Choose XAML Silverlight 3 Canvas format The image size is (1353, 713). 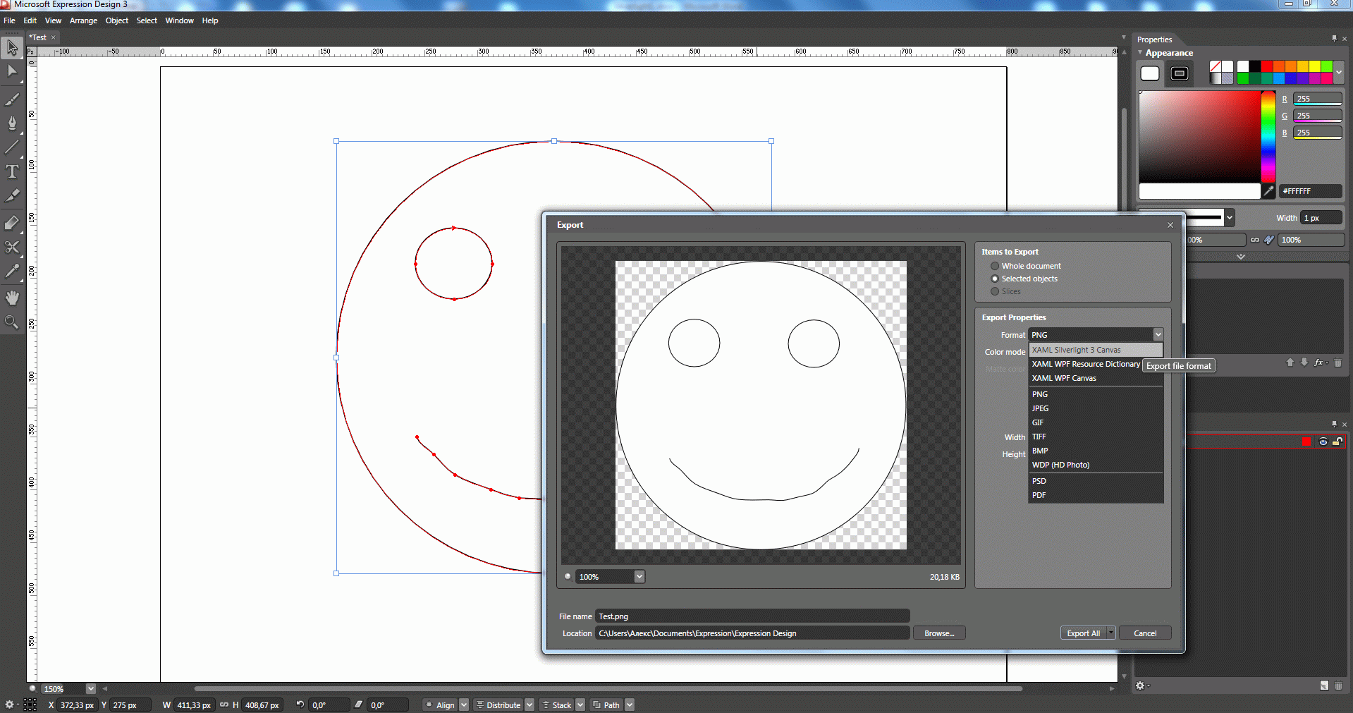tap(1096, 350)
